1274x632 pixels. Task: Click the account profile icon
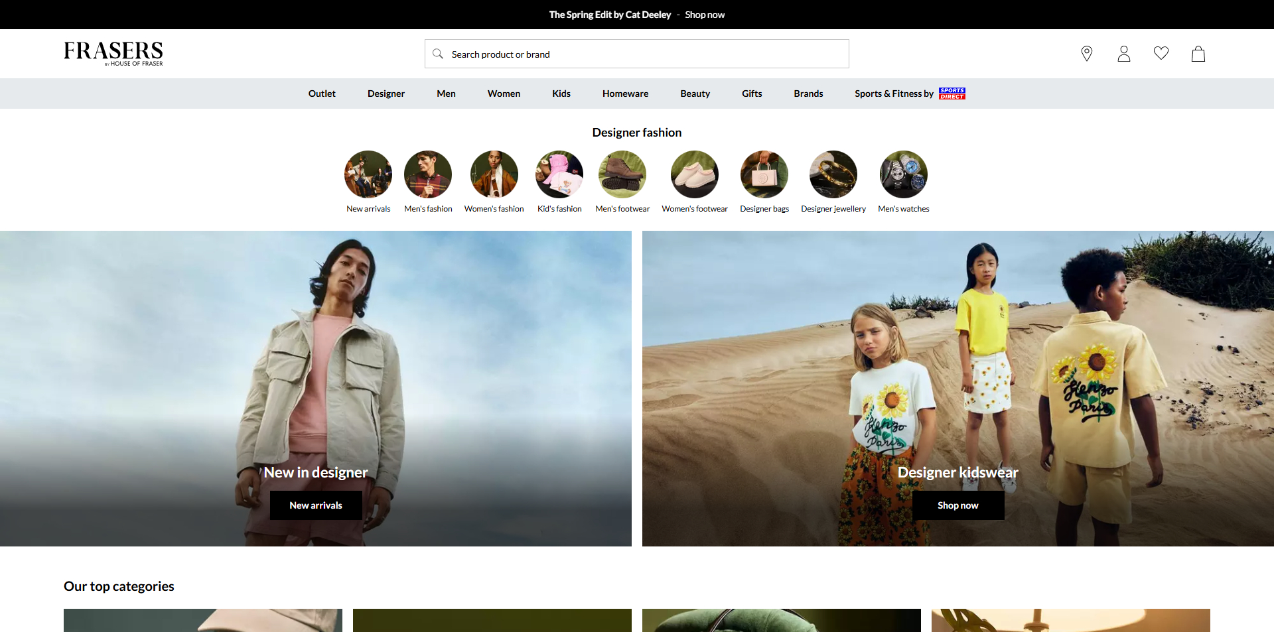(1123, 54)
